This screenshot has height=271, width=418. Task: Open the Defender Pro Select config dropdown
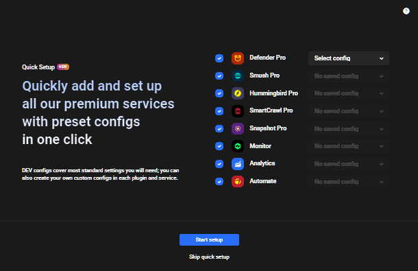pyautogui.click(x=348, y=58)
